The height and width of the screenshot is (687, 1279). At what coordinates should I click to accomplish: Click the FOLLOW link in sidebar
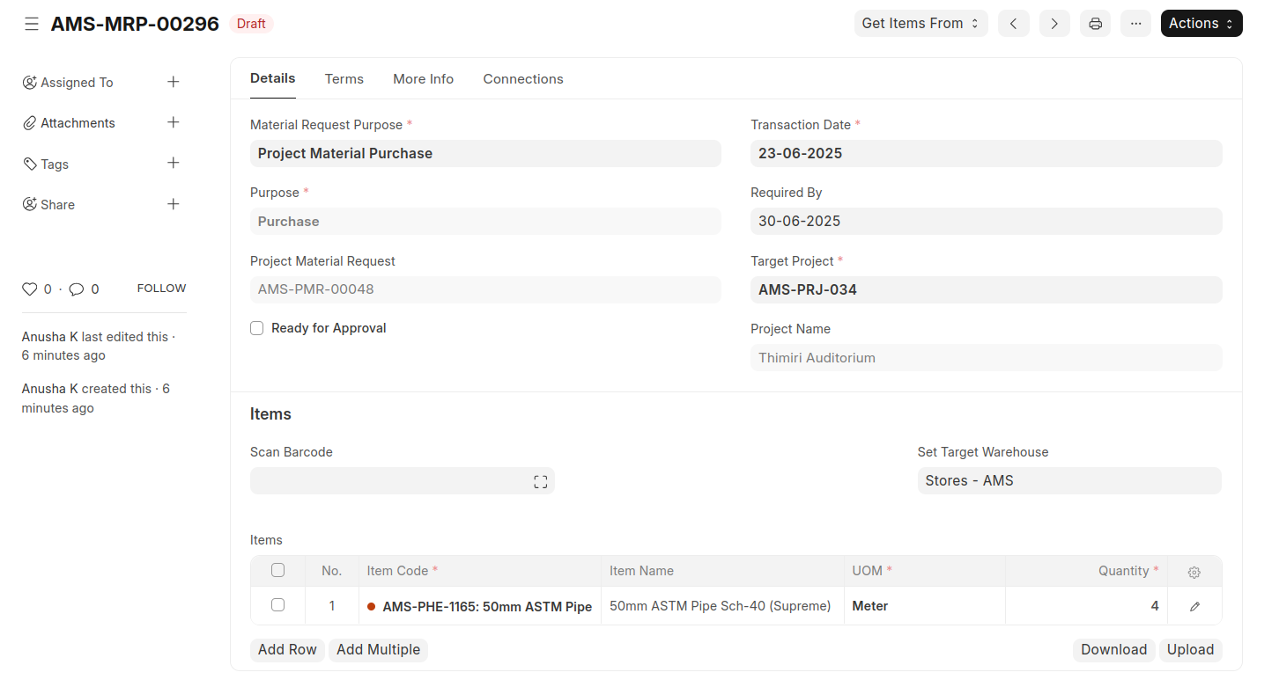point(161,289)
